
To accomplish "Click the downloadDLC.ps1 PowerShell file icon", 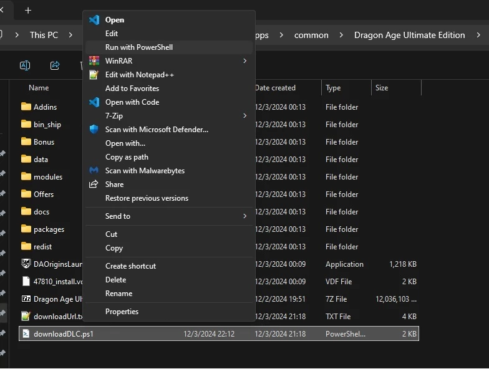I will tap(26, 333).
